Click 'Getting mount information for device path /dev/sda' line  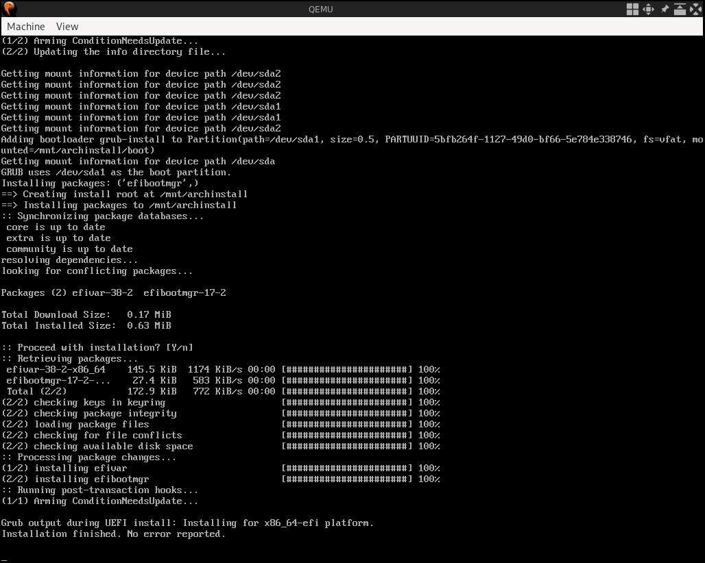pos(138,161)
